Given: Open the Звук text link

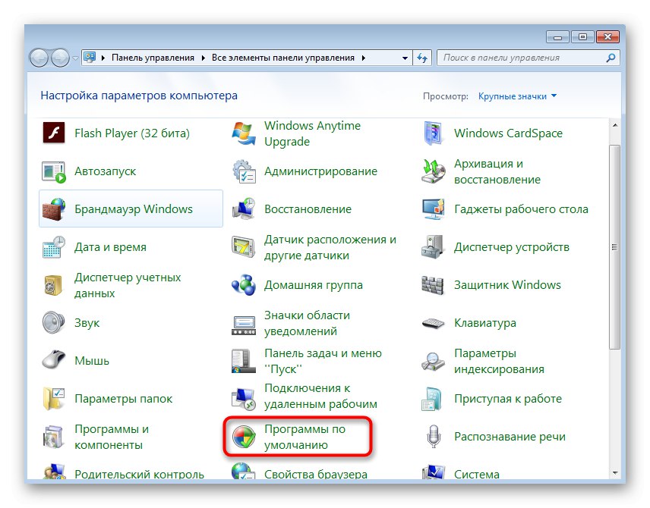Looking at the screenshot, I should (87, 323).
